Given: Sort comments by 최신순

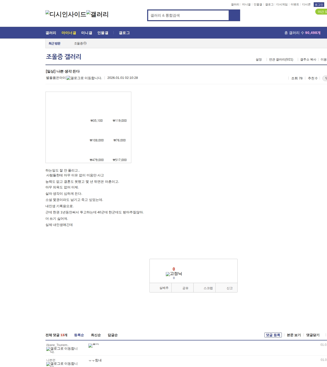Looking at the screenshot, I should 96,335.
